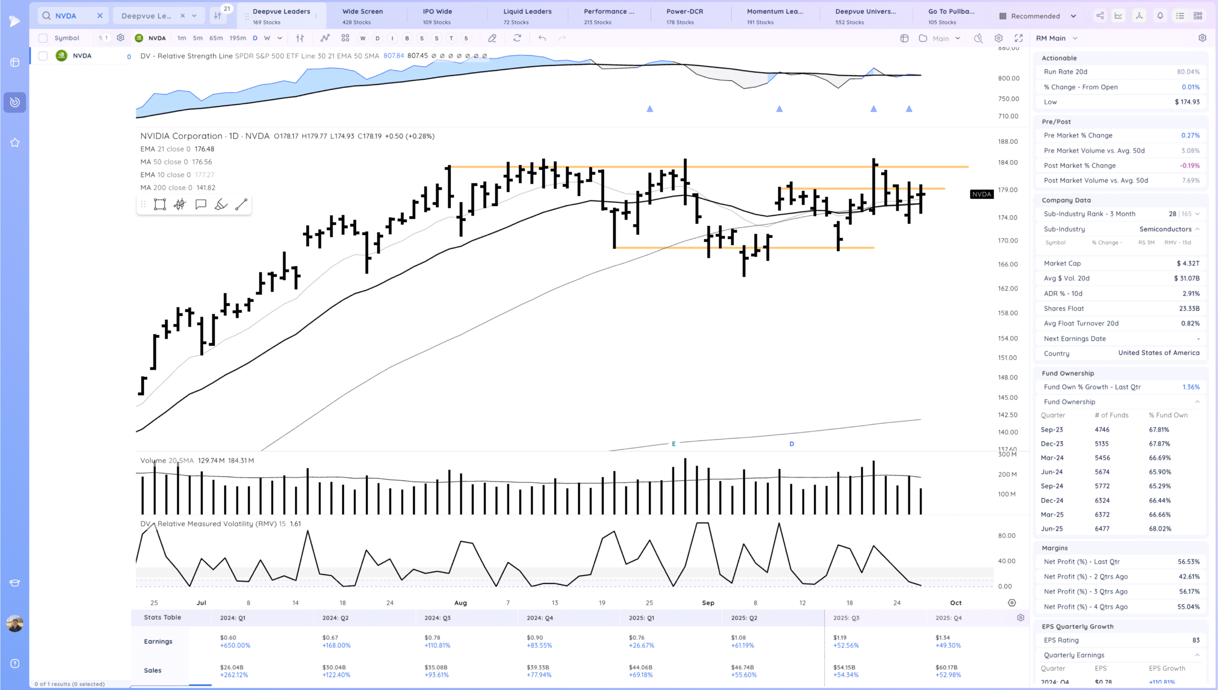Open the filter sliders icon with badge 21
Screen dimensions: 1218x690
218,16
